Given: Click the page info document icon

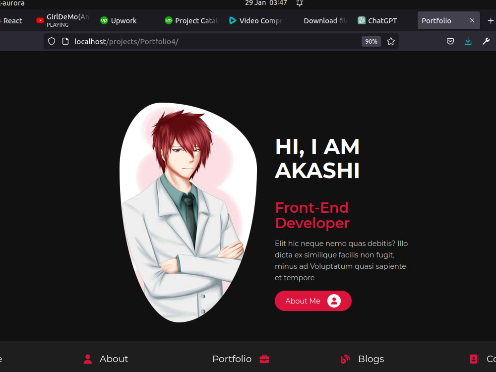Looking at the screenshot, I should [x=65, y=42].
